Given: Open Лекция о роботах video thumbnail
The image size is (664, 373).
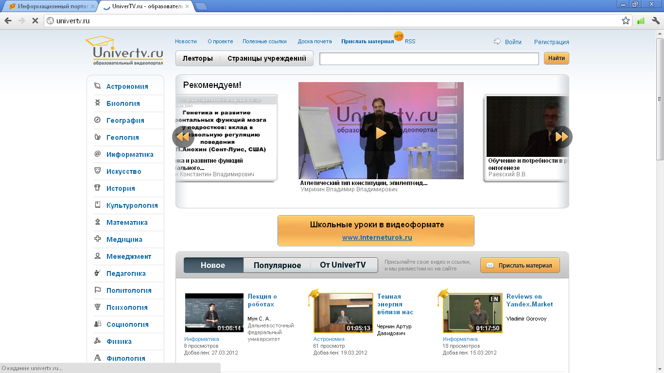Looking at the screenshot, I should click(214, 313).
